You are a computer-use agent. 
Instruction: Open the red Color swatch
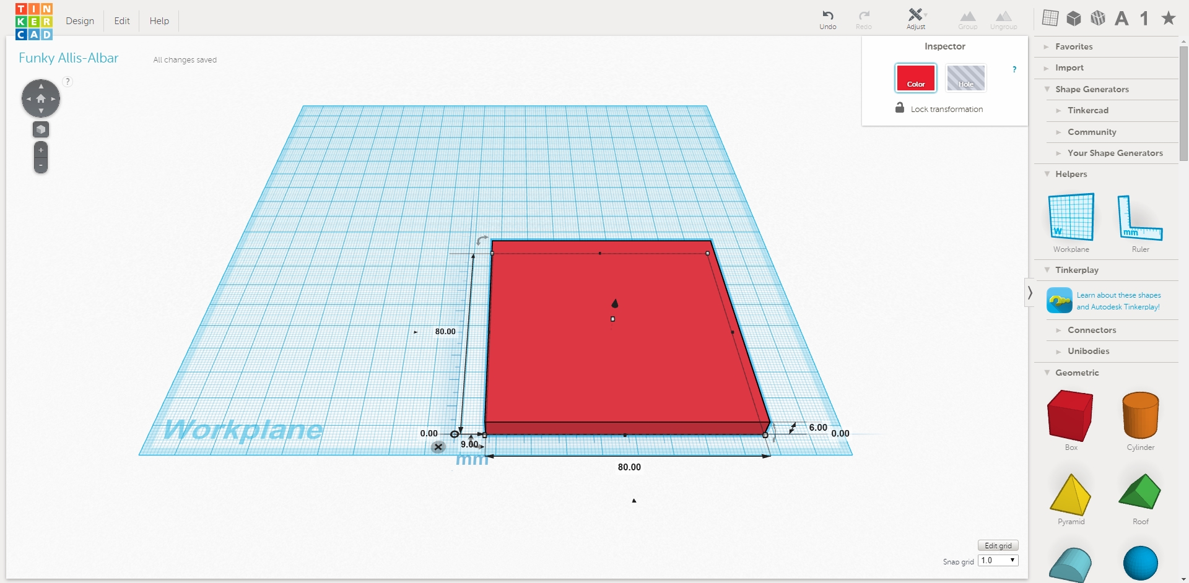click(916, 78)
